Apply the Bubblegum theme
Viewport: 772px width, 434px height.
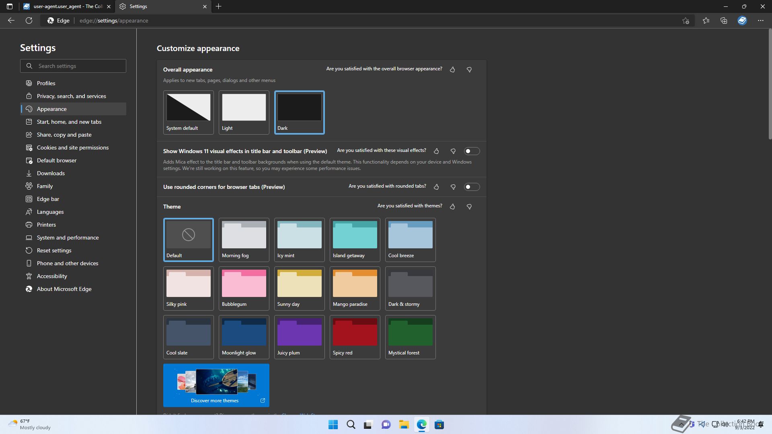[244, 289]
